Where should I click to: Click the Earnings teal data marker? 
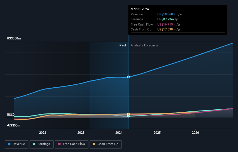[x=128, y=116]
